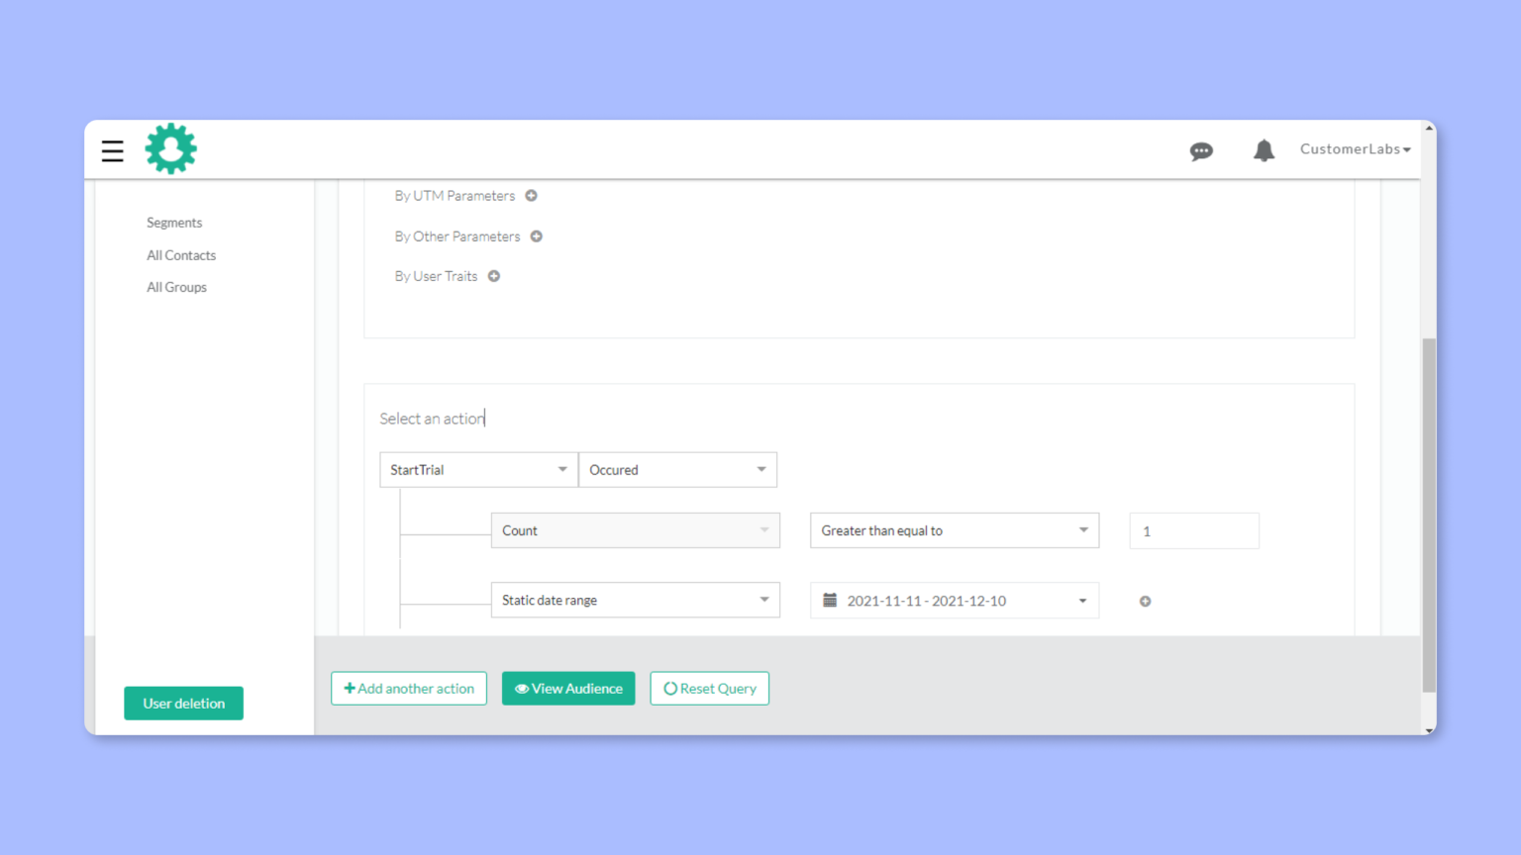Open the Occured dropdown

click(677, 469)
